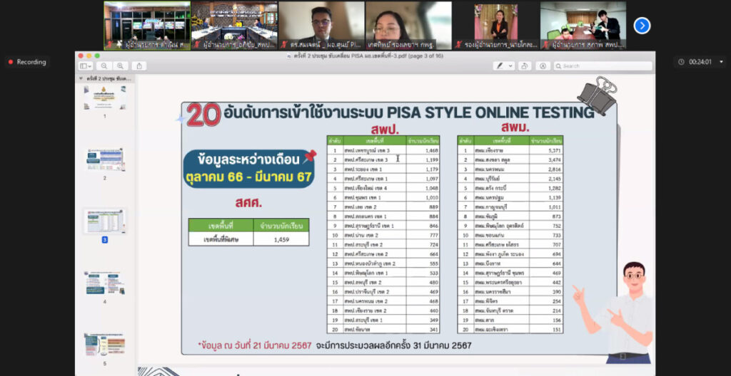This screenshot has width=731, height=376.
Task: Click the สศศ. heading
Action: (248, 203)
